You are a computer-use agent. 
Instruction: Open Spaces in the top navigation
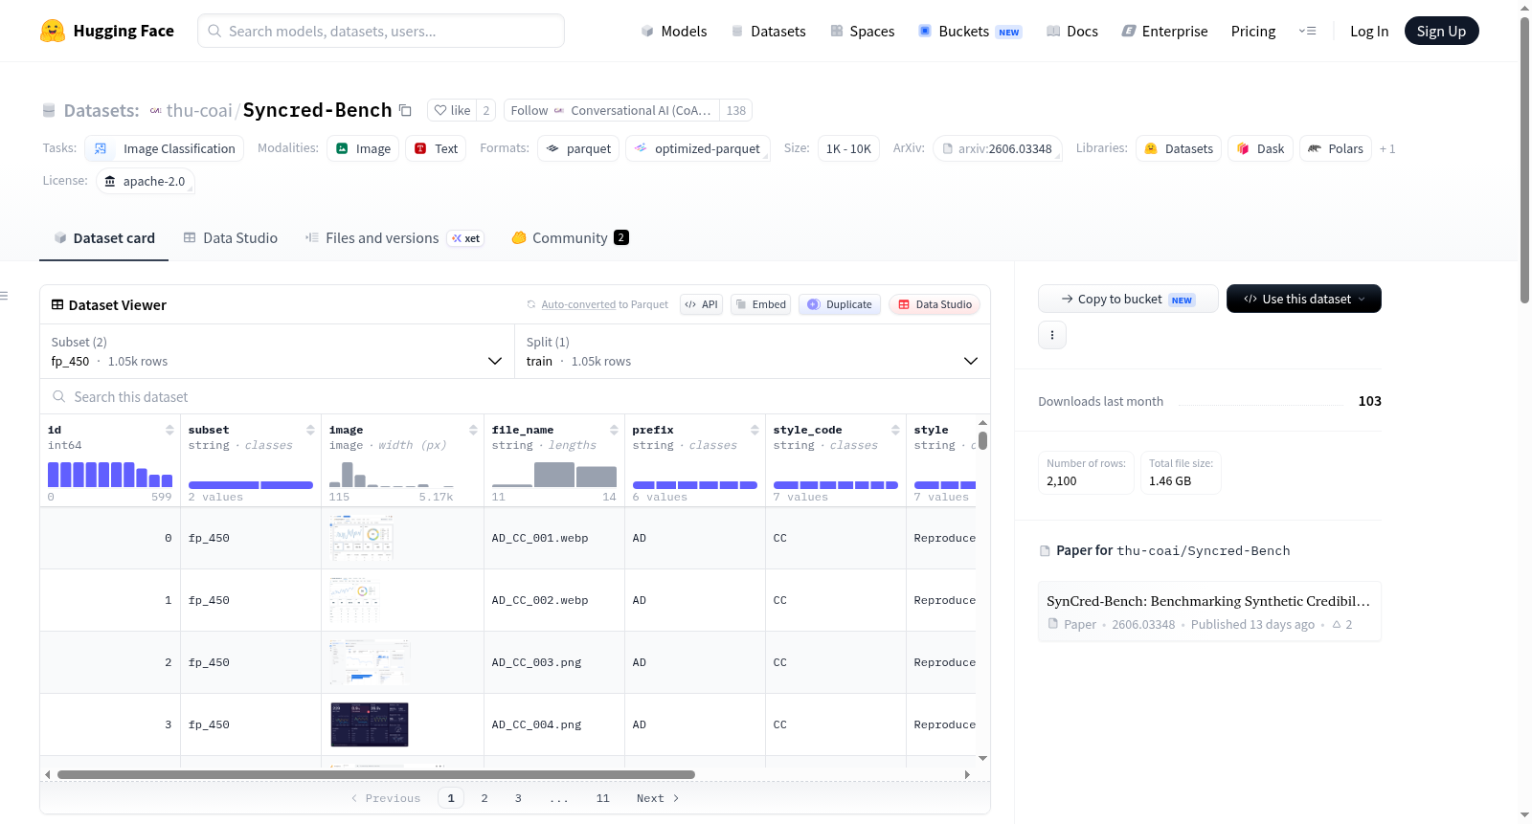click(863, 31)
